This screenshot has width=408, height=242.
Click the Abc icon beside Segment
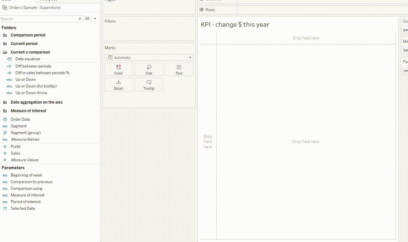tap(5, 126)
